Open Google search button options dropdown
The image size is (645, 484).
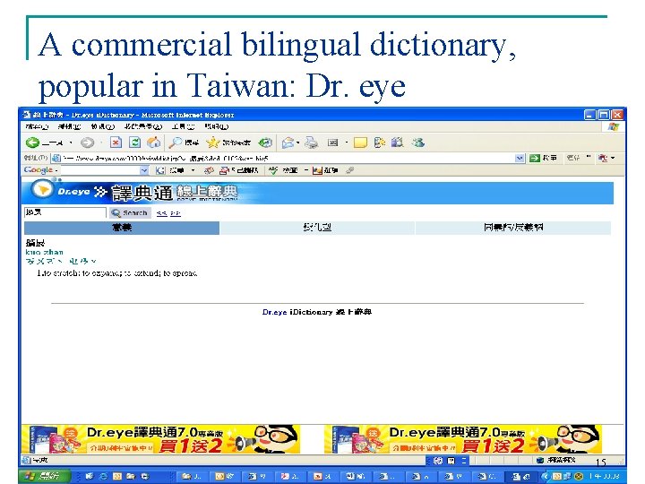click(193, 170)
